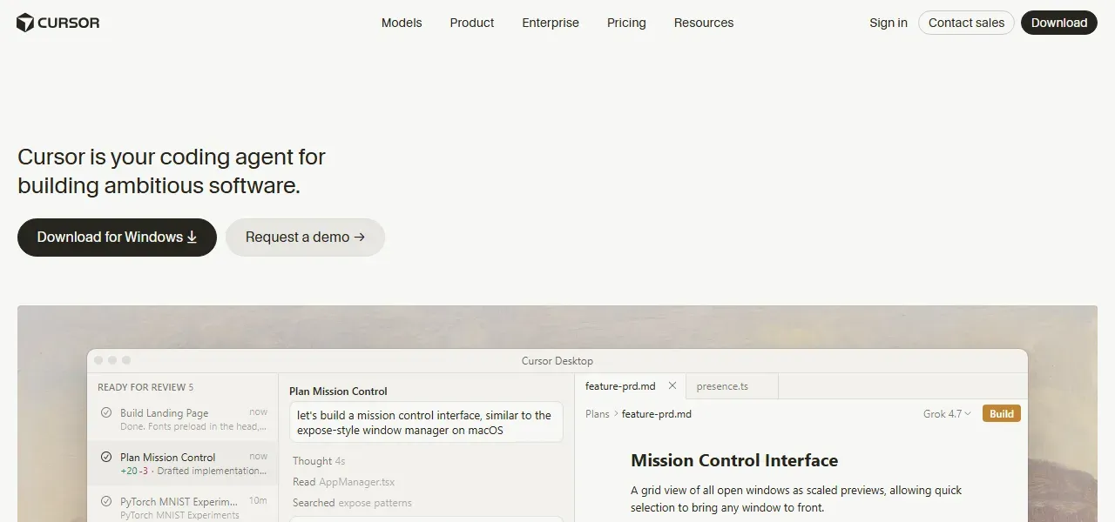1115x522 pixels.
Task: Go to the Enterprise page
Action: (x=551, y=23)
